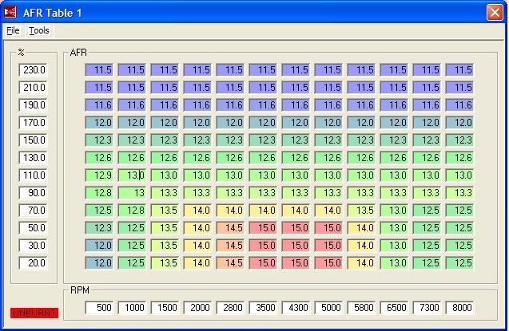The width and height of the screenshot is (509, 331).
Task: Select 15.0 cell at 30.0% and 4300 RPM
Action: coord(296,245)
